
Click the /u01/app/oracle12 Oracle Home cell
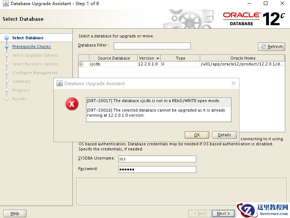(x=242, y=64)
